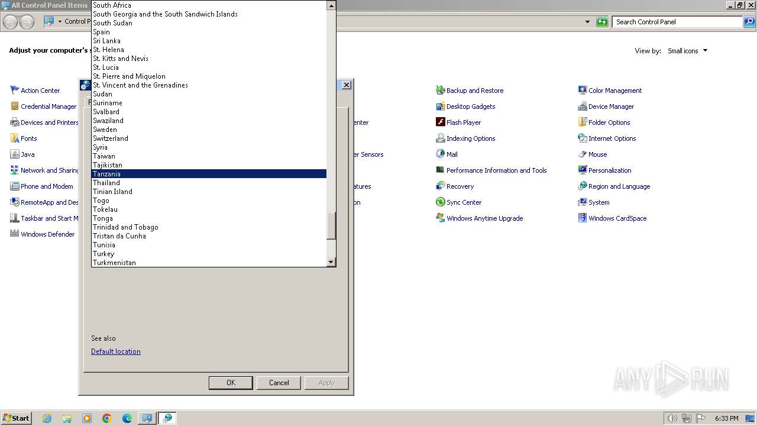The width and height of the screenshot is (757, 426).
Task: Open Network and Sharing icon
Action: [15, 170]
